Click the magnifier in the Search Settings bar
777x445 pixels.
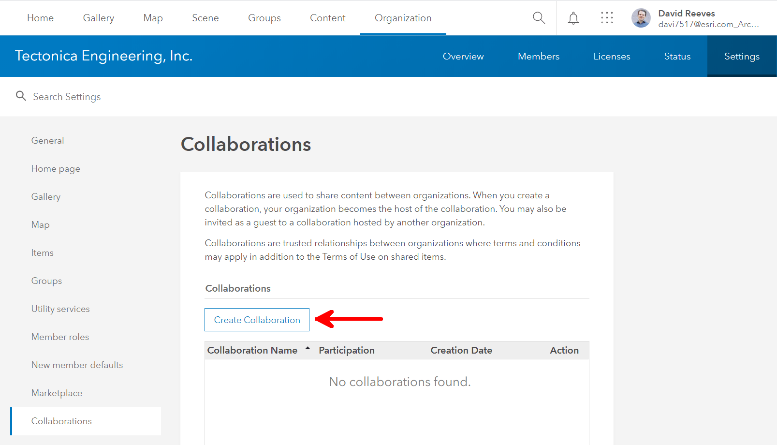click(x=20, y=96)
